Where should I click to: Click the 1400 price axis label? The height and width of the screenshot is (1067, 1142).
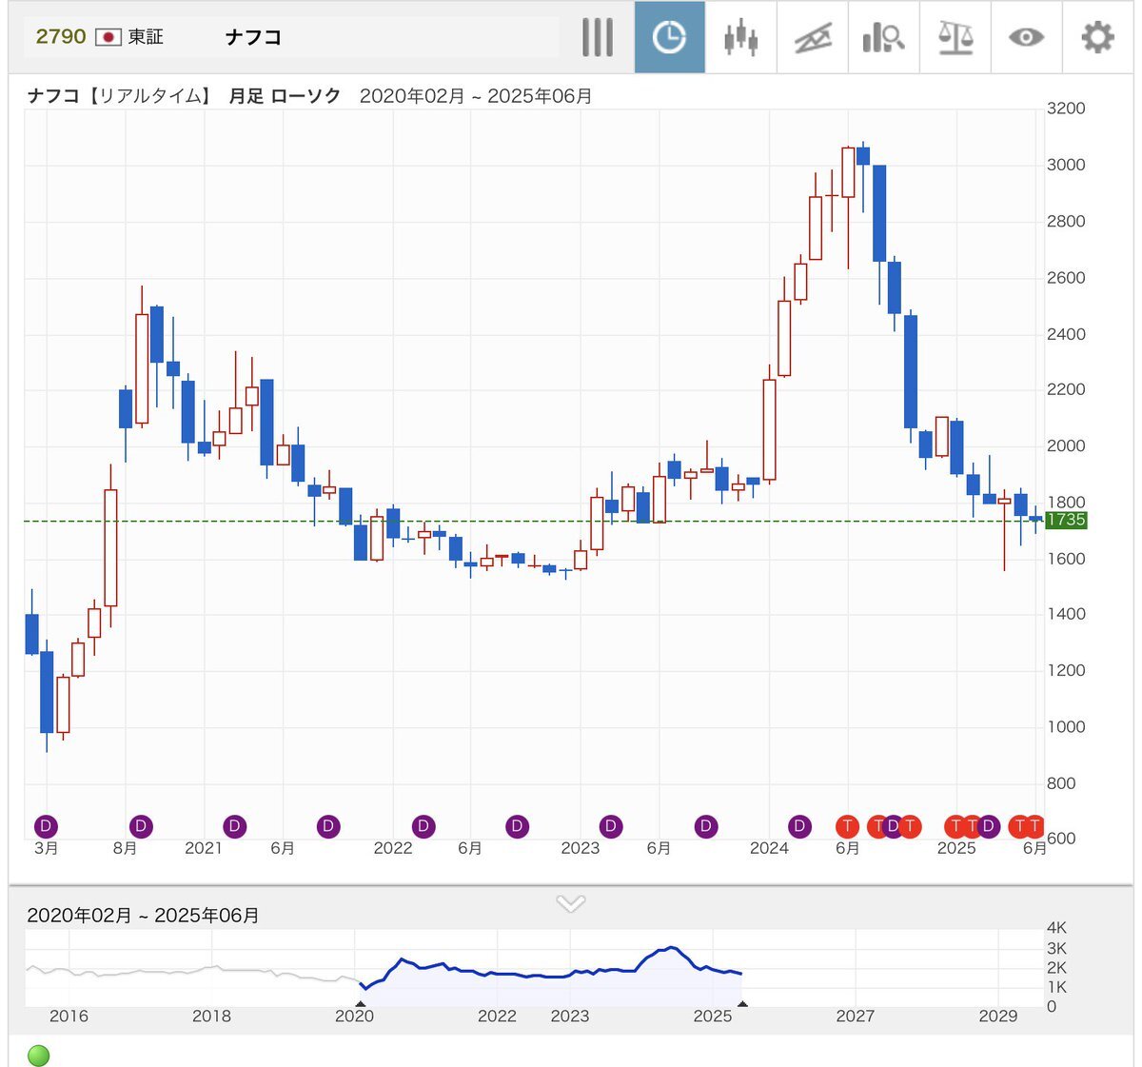pos(1066,614)
